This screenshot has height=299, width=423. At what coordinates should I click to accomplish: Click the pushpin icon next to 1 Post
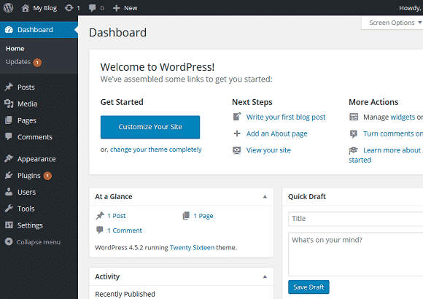[100, 216]
